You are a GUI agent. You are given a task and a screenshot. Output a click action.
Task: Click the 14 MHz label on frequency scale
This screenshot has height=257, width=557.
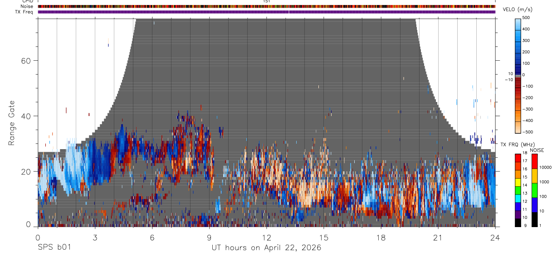pyautogui.click(x=525, y=185)
